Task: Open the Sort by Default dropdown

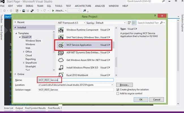Action: coord(110,23)
